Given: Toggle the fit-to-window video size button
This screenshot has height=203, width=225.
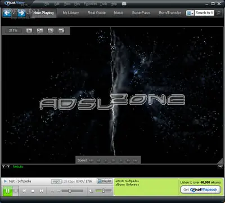Looking at the screenshot, I should [x=51, y=30].
